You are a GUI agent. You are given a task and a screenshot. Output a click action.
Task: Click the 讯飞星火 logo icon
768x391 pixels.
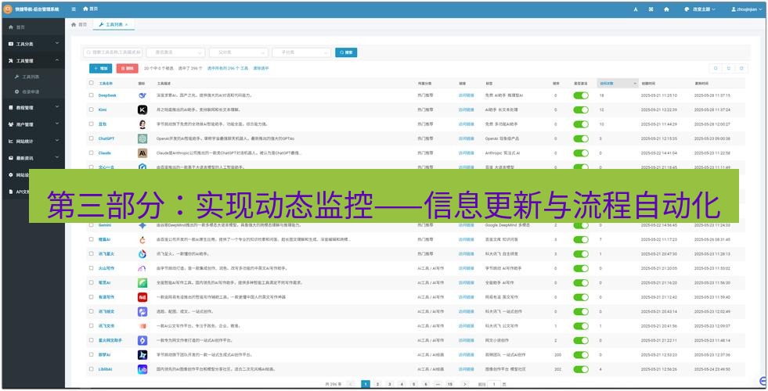[142, 254]
